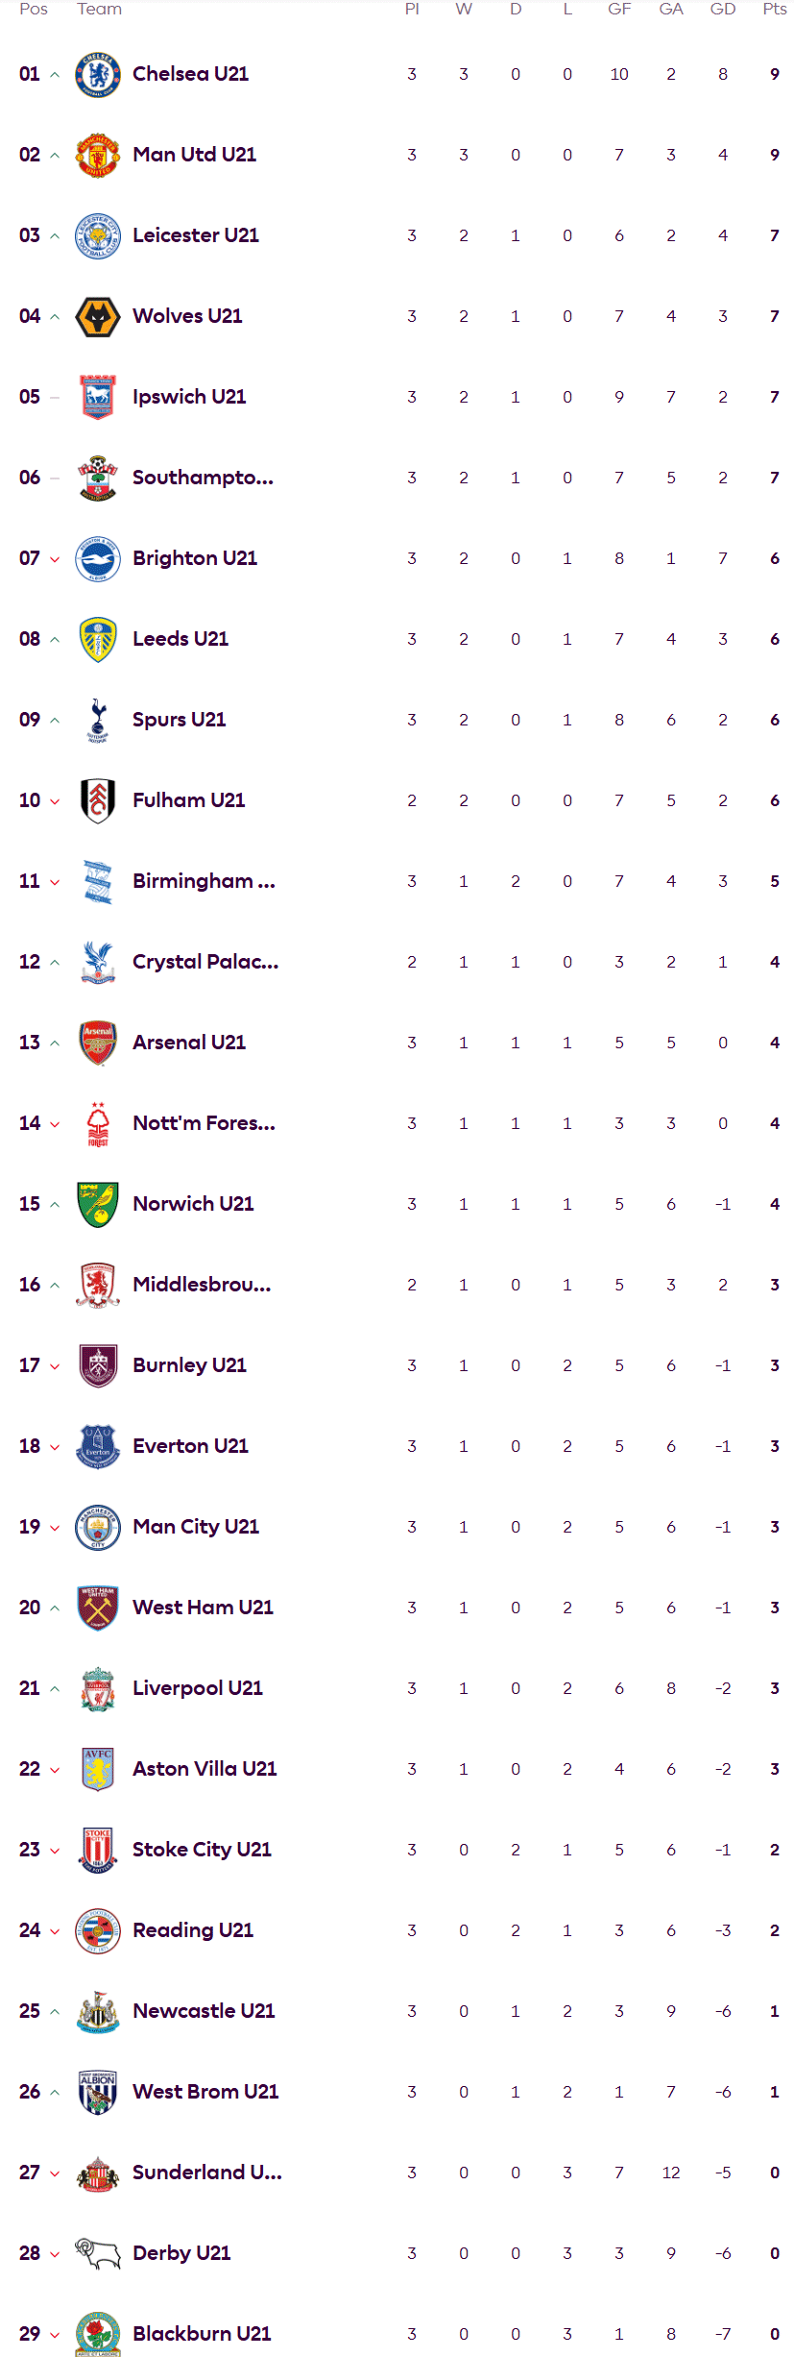Image resolution: width=794 pixels, height=2357 pixels.
Task: Open the Liverpool U21 team link
Action: pos(198,1688)
